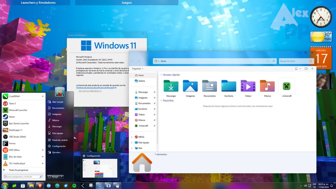Open Bloc de notas from Start menu
336x189 pixels.
(x=24, y=157)
